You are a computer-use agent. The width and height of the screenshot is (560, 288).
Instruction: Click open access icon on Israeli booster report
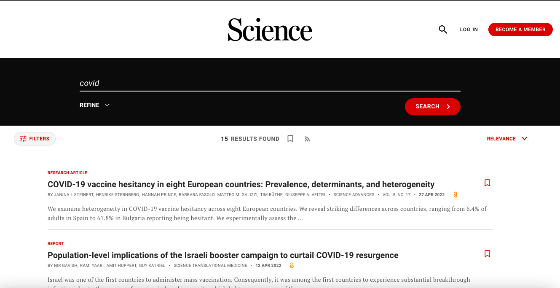point(292,266)
